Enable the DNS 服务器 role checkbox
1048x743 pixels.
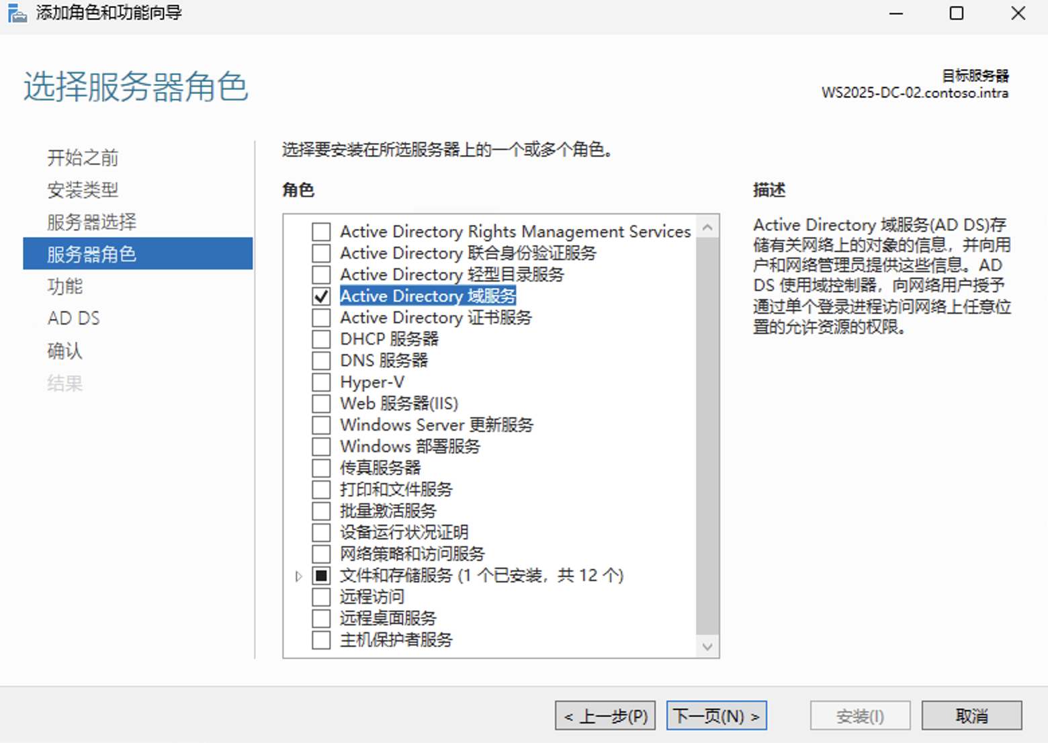tap(321, 361)
